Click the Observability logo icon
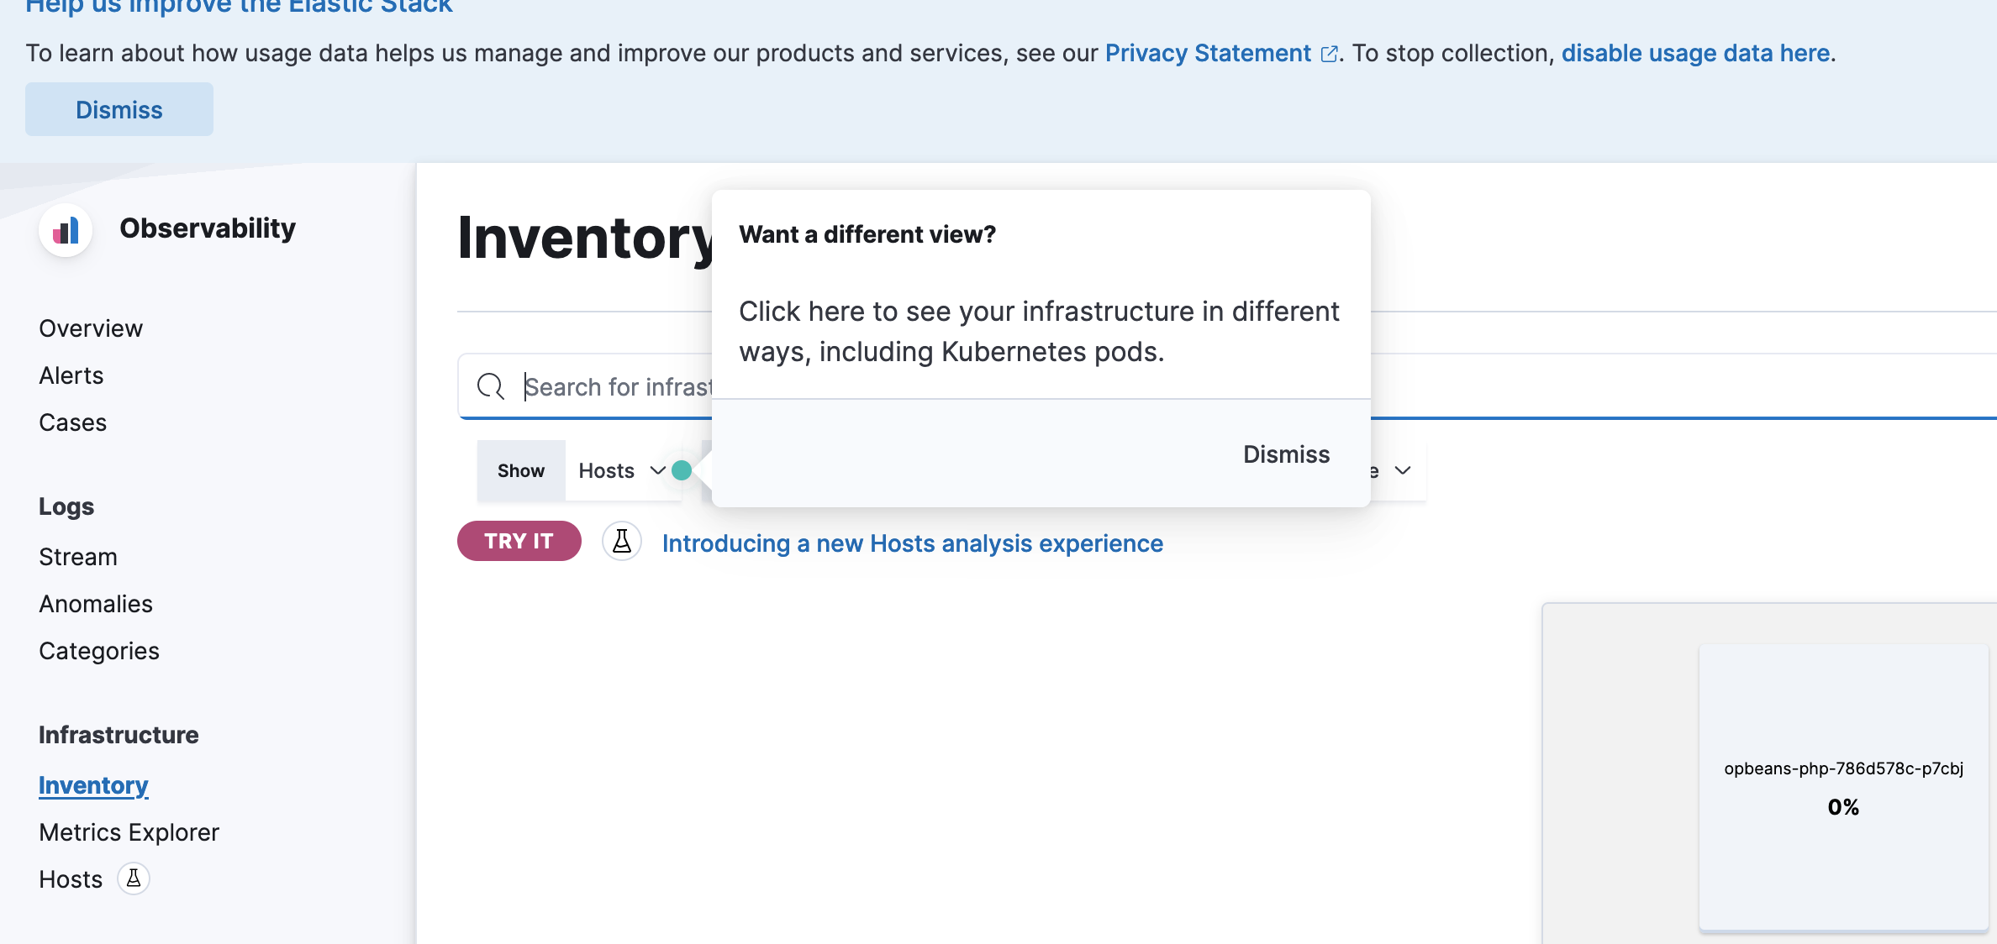This screenshot has width=1997, height=944. 65,229
